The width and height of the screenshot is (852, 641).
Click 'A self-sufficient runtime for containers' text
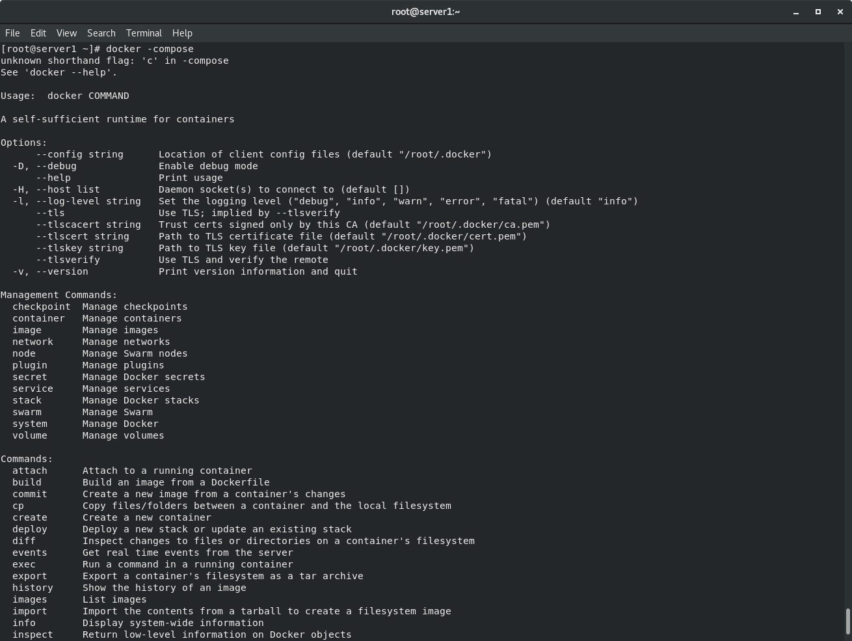point(118,119)
